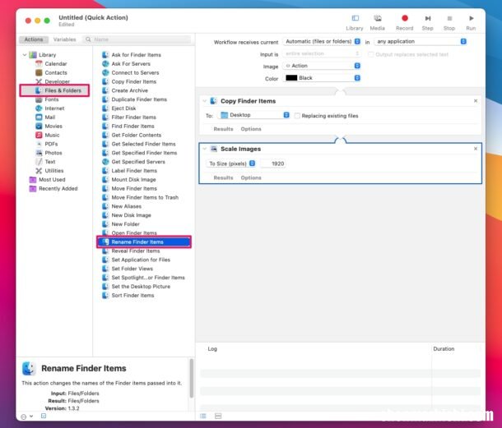Select Calendar in the library list
The image size is (502, 428).
point(56,63)
